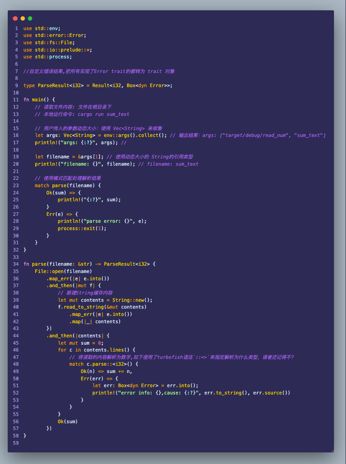
Task: Click 'let mut contents = String::new();' line
Action: tap(105, 300)
